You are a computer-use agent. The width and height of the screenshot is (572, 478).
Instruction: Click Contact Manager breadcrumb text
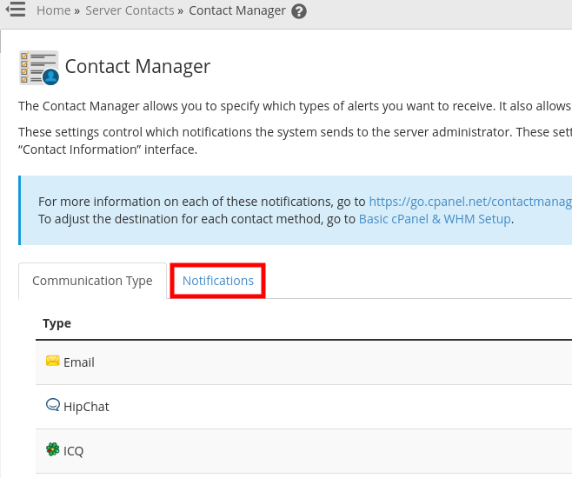tap(237, 10)
